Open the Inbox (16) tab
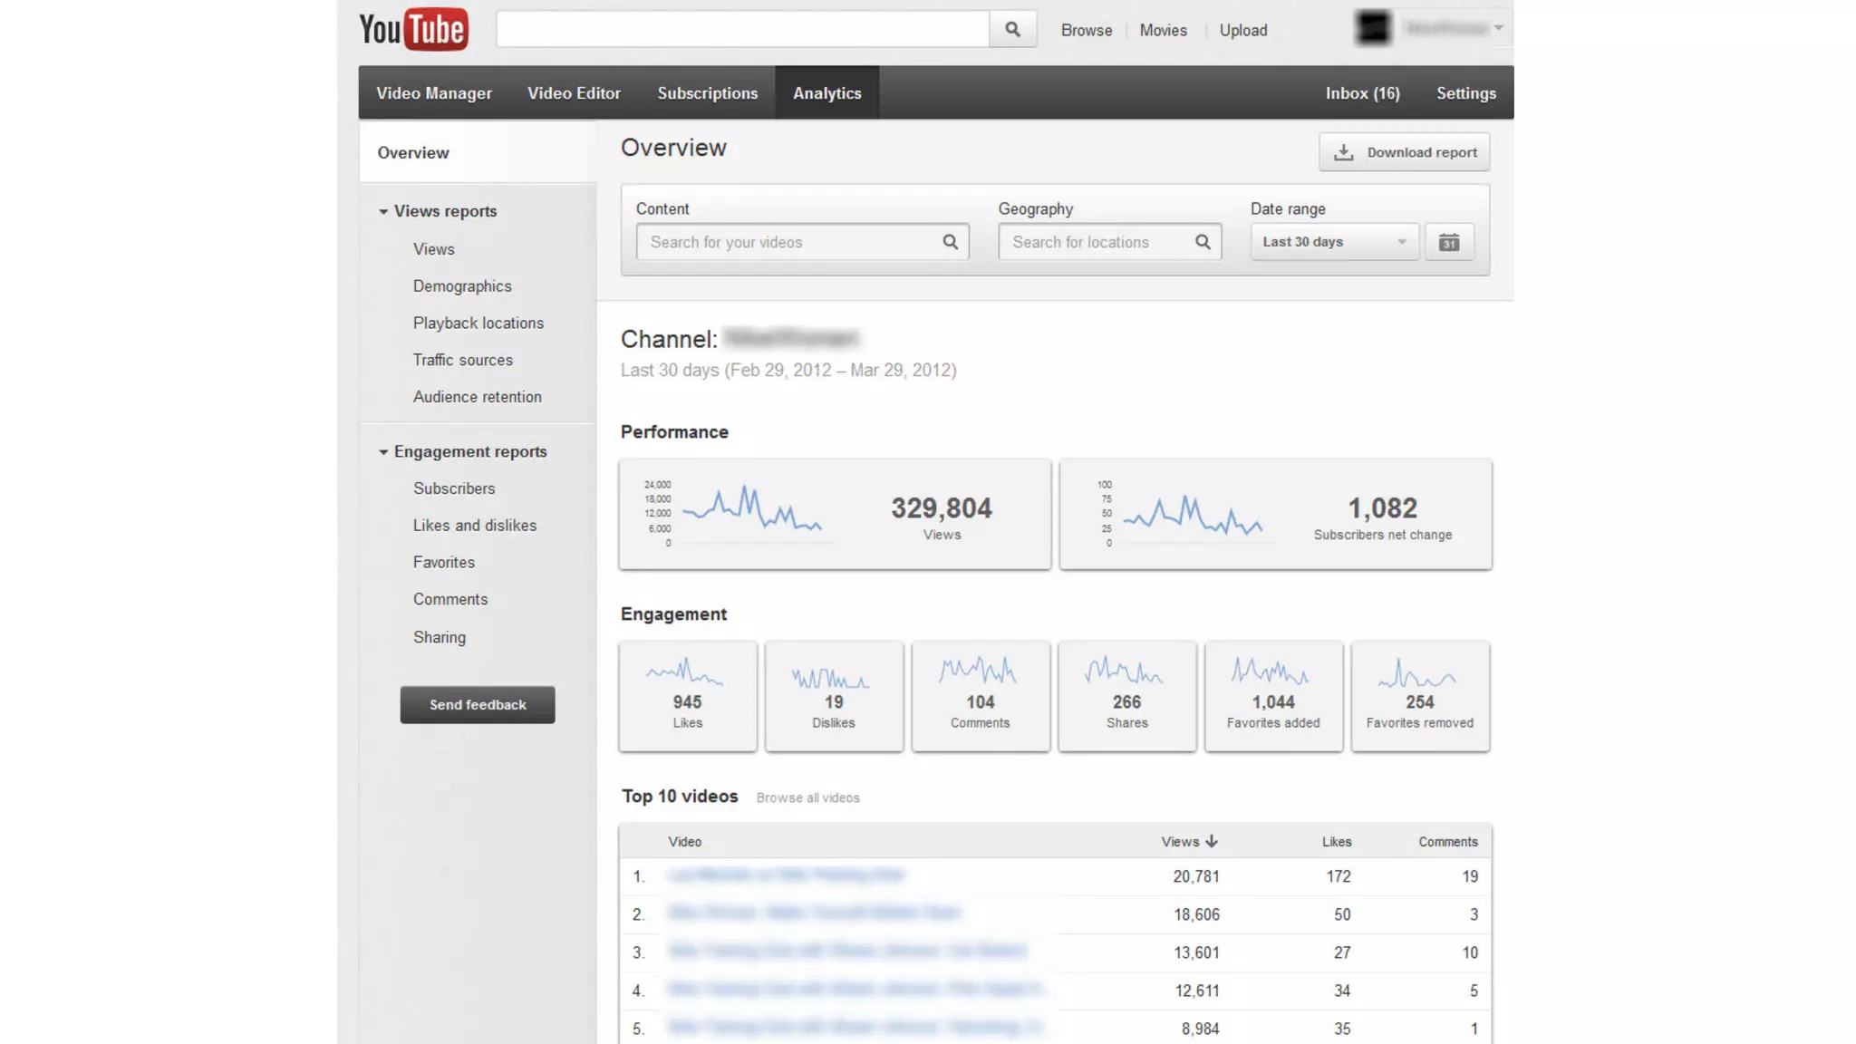This screenshot has height=1044, width=1856. coord(1362,93)
